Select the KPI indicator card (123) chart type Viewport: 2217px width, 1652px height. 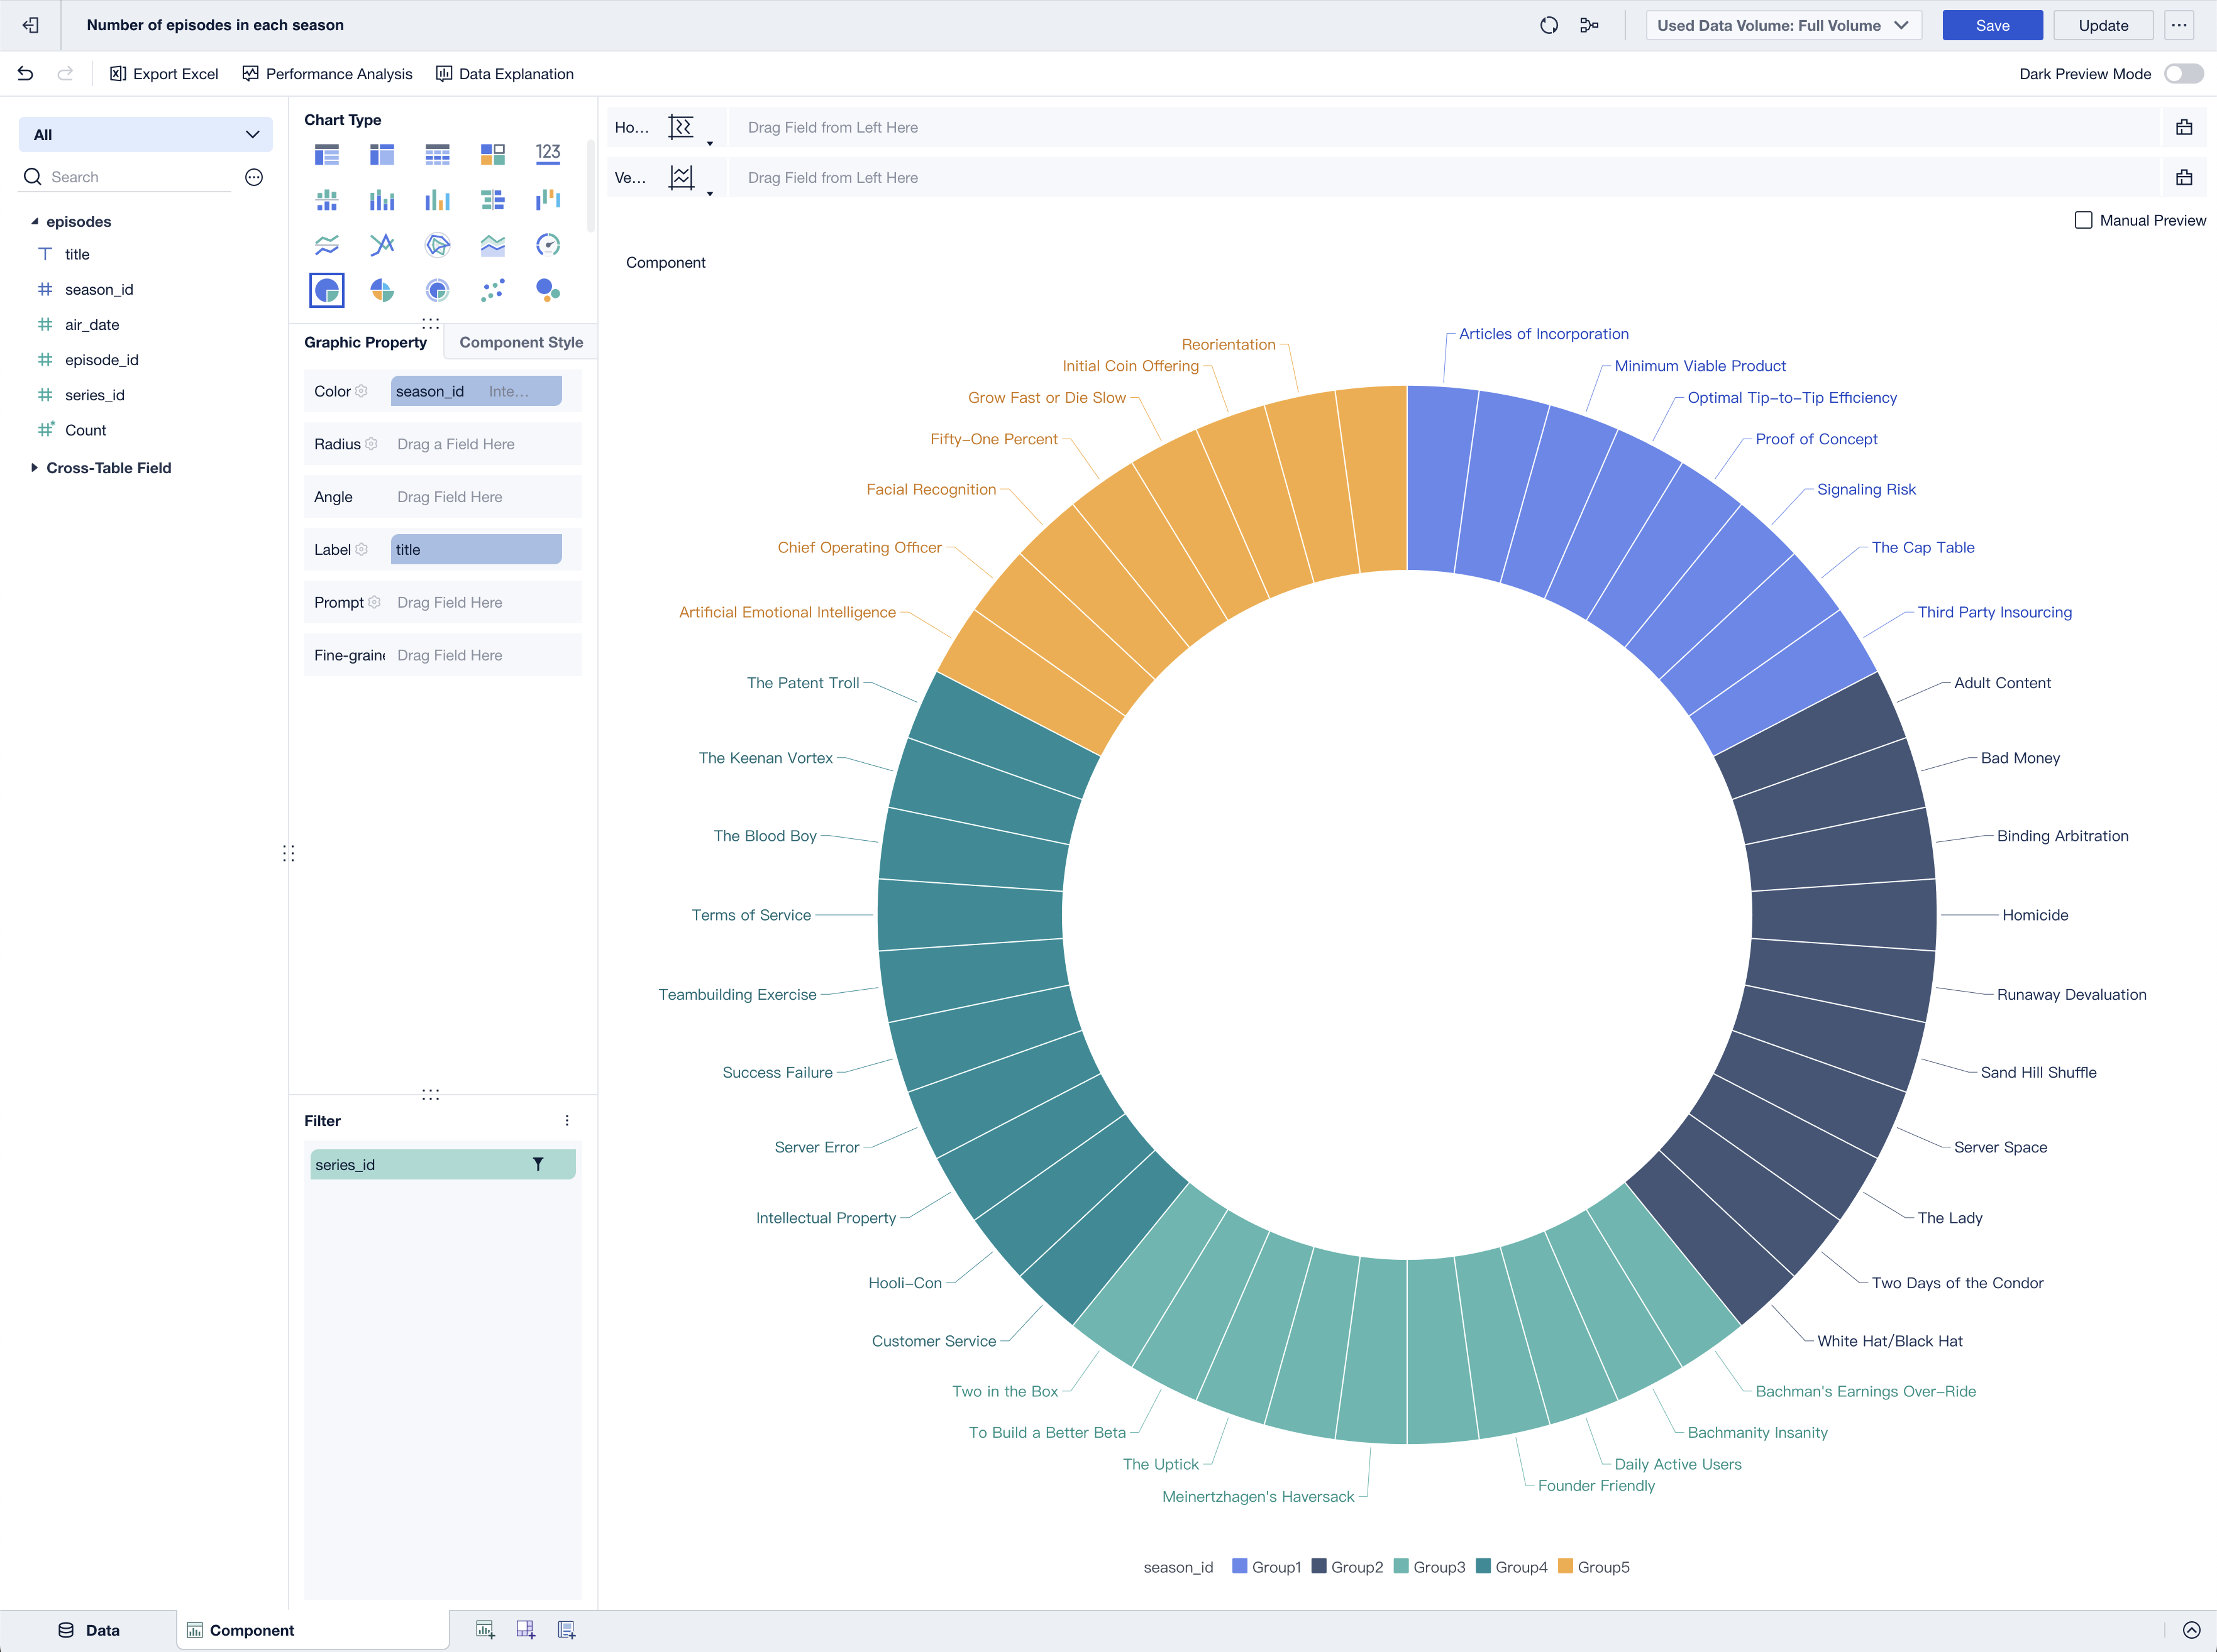point(547,154)
